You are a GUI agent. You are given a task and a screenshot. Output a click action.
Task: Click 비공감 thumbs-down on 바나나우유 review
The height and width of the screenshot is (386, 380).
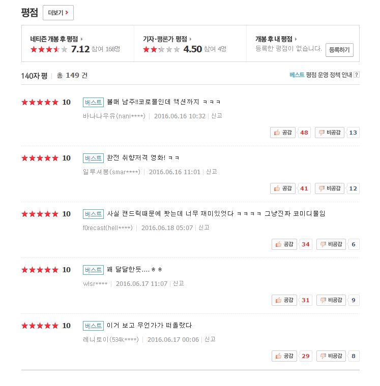click(330, 133)
